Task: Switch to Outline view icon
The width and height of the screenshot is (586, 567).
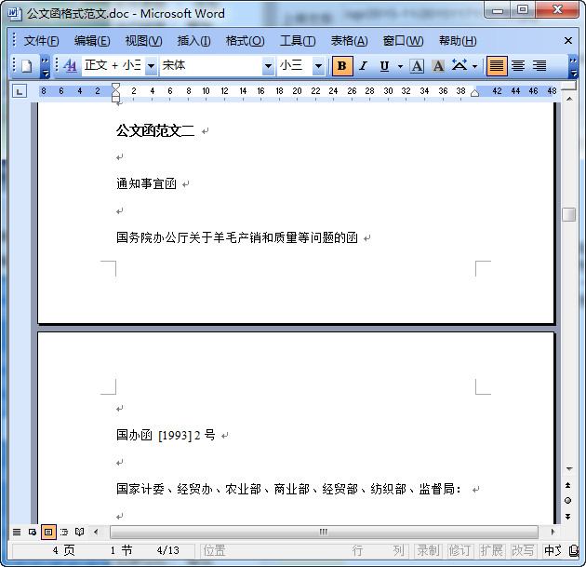Action: click(x=64, y=532)
